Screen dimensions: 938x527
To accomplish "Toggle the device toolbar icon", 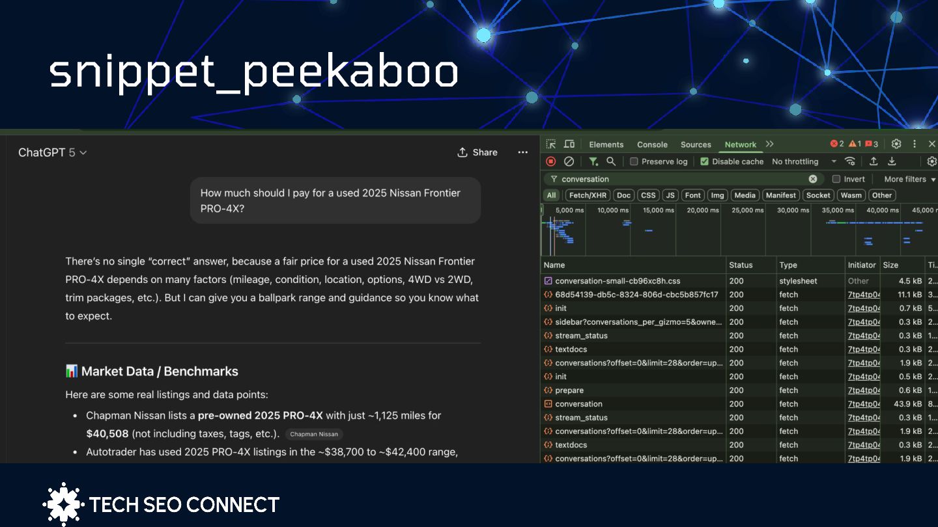I will pyautogui.click(x=569, y=144).
